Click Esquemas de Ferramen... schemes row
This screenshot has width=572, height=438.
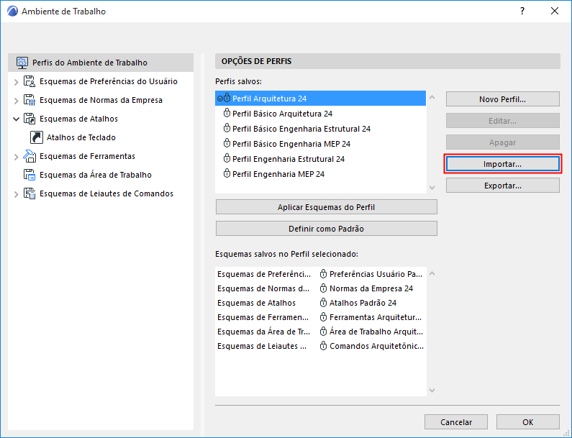pos(320,317)
